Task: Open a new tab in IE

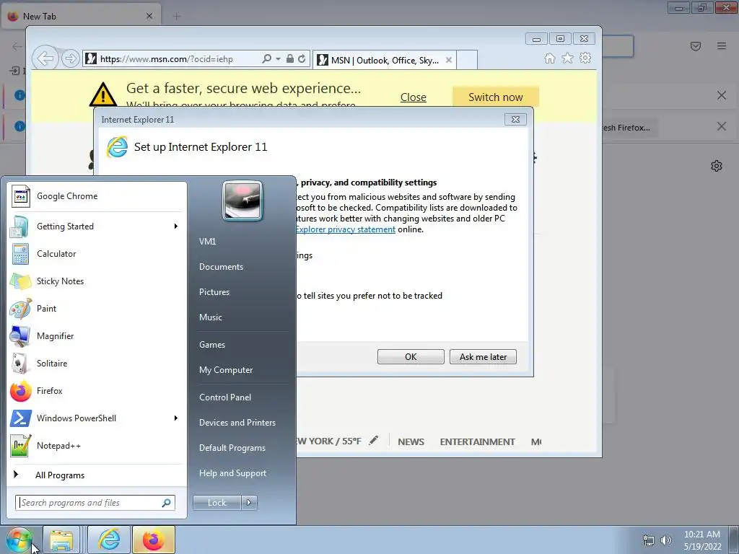Action: point(467,61)
